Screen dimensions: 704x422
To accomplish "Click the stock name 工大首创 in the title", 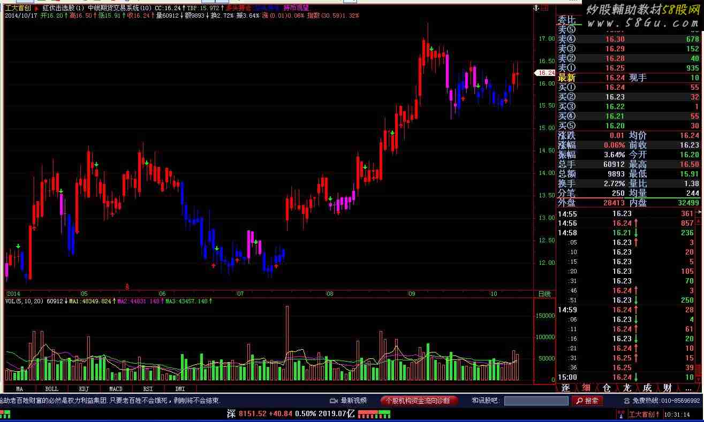I will pyautogui.click(x=18, y=9).
